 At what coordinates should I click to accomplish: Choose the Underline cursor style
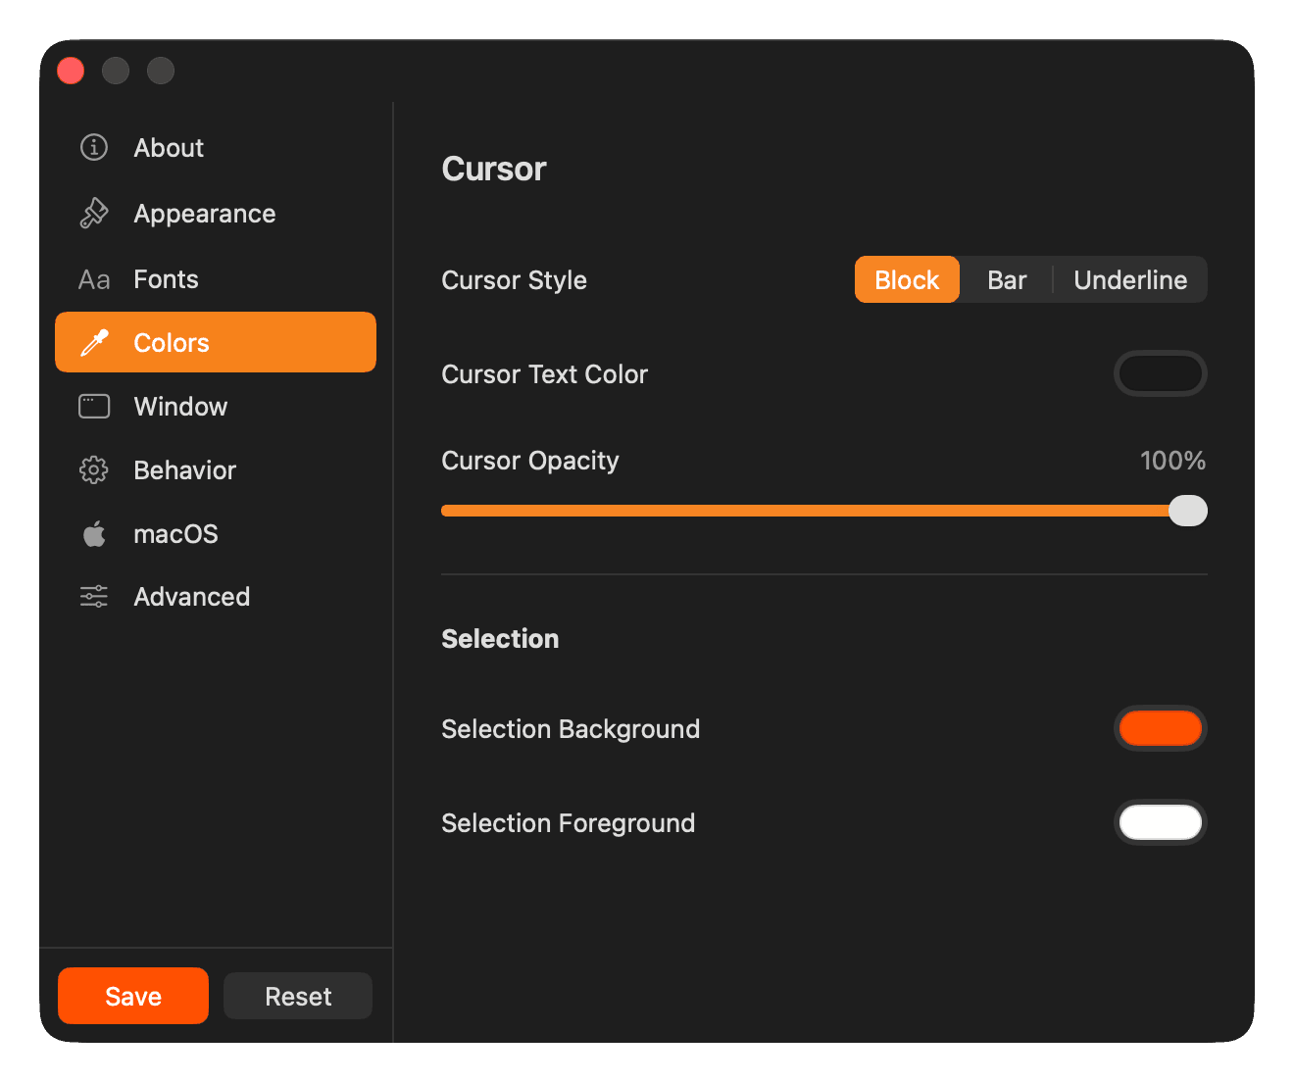(1130, 279)
